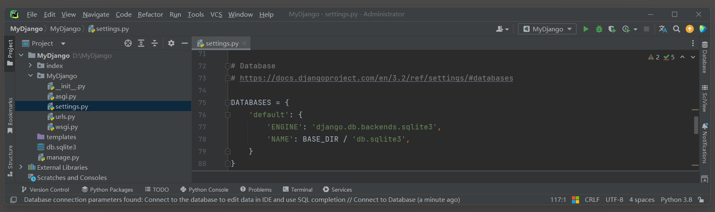Open the Django docs databases link
The image size is (715, 212).
376,78
